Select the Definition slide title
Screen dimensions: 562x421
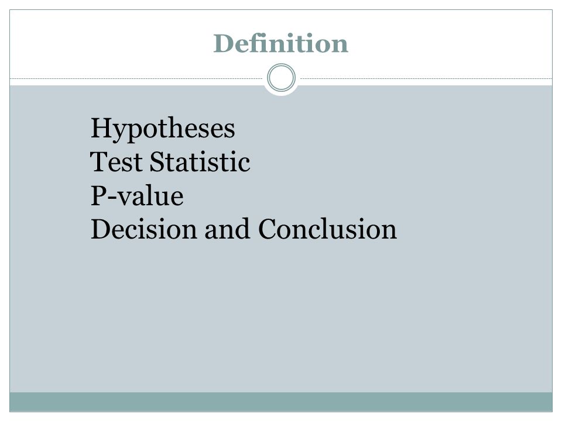coord(280,44)
